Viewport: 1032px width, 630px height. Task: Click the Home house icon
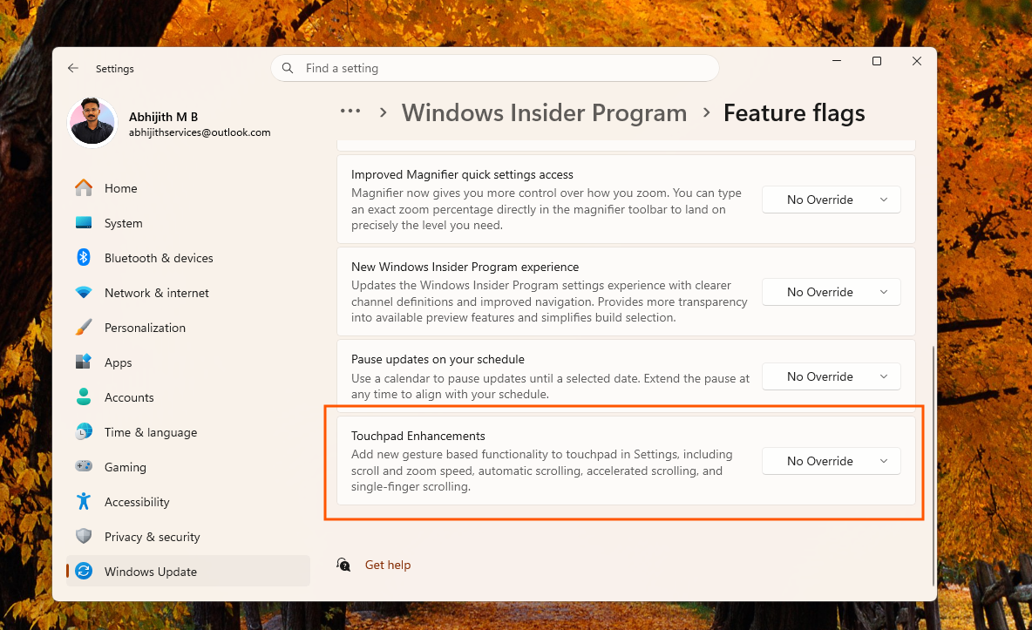[x=84, y=187]
